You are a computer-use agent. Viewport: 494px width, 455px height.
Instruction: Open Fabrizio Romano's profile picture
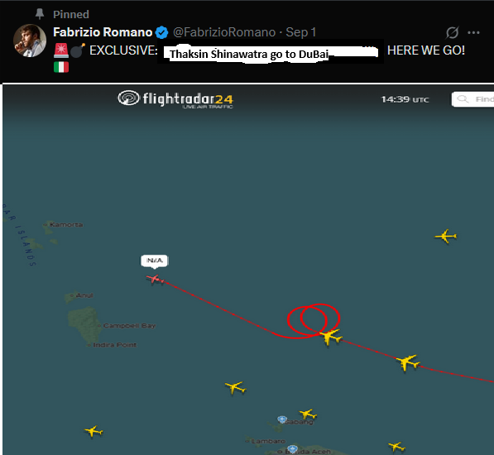pos(30,41)
